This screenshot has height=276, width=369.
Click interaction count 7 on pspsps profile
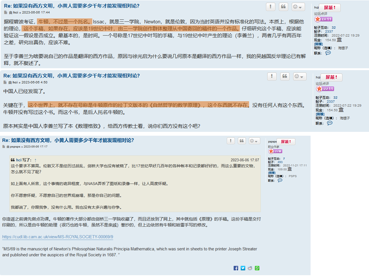pyautogui.click(x=284, y=159)
